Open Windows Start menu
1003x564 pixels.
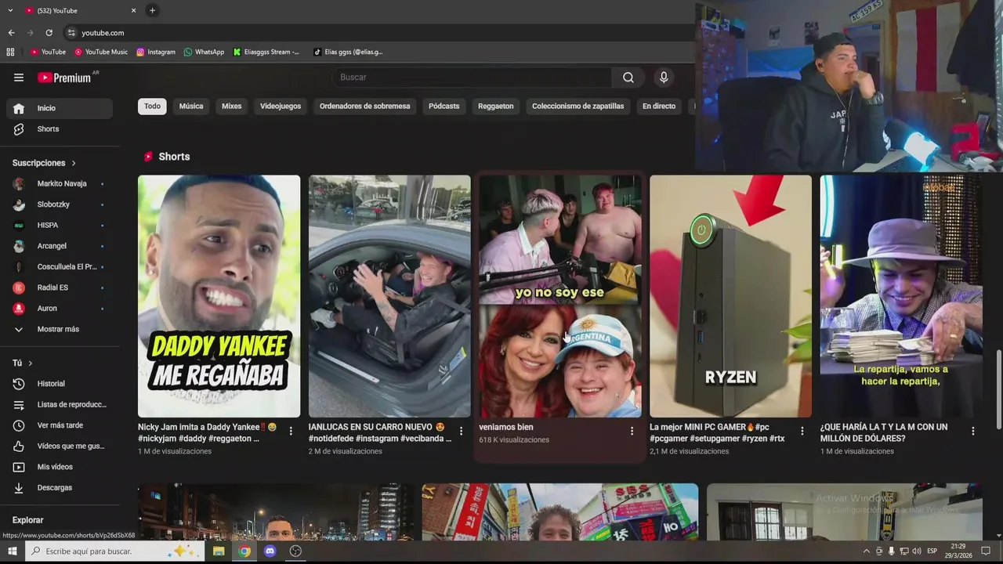pos(13,551)
